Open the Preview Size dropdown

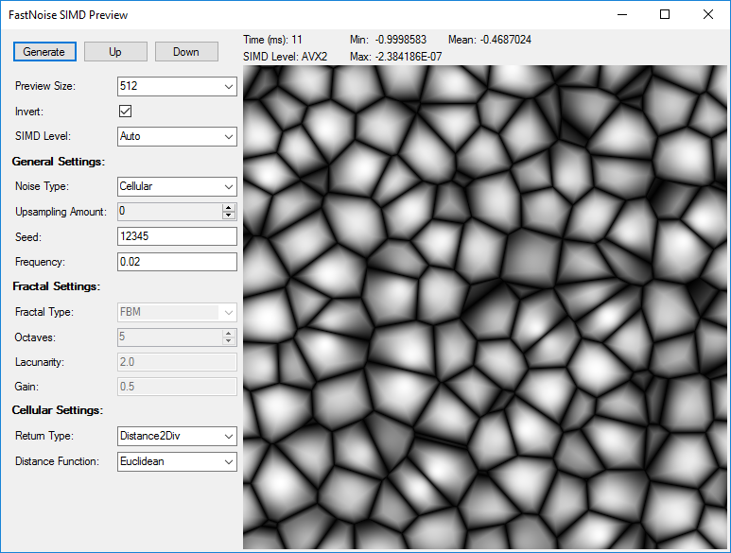pos(176,86)
